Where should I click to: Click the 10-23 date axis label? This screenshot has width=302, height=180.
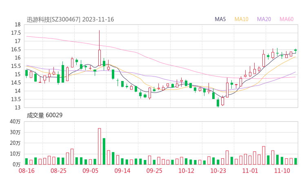pos(218,171)
